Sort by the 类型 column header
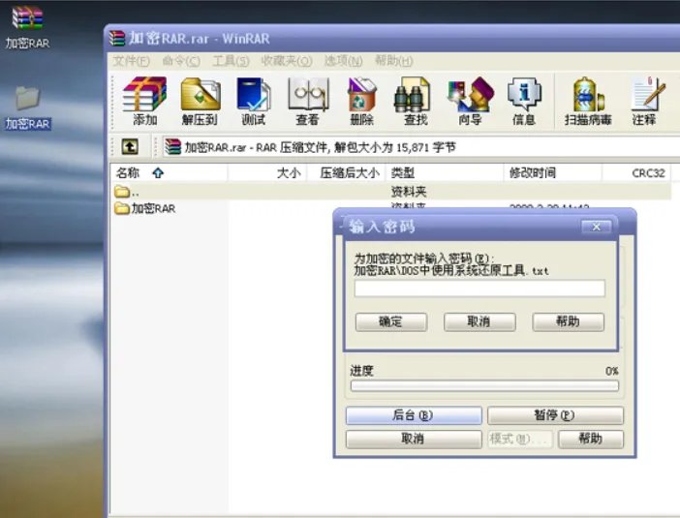Image resolution: width=680 pixels, height=518 pixels. [445, 173]
